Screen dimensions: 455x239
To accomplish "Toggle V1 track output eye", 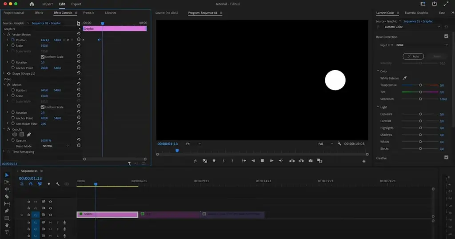I will (x=51, y=215).
